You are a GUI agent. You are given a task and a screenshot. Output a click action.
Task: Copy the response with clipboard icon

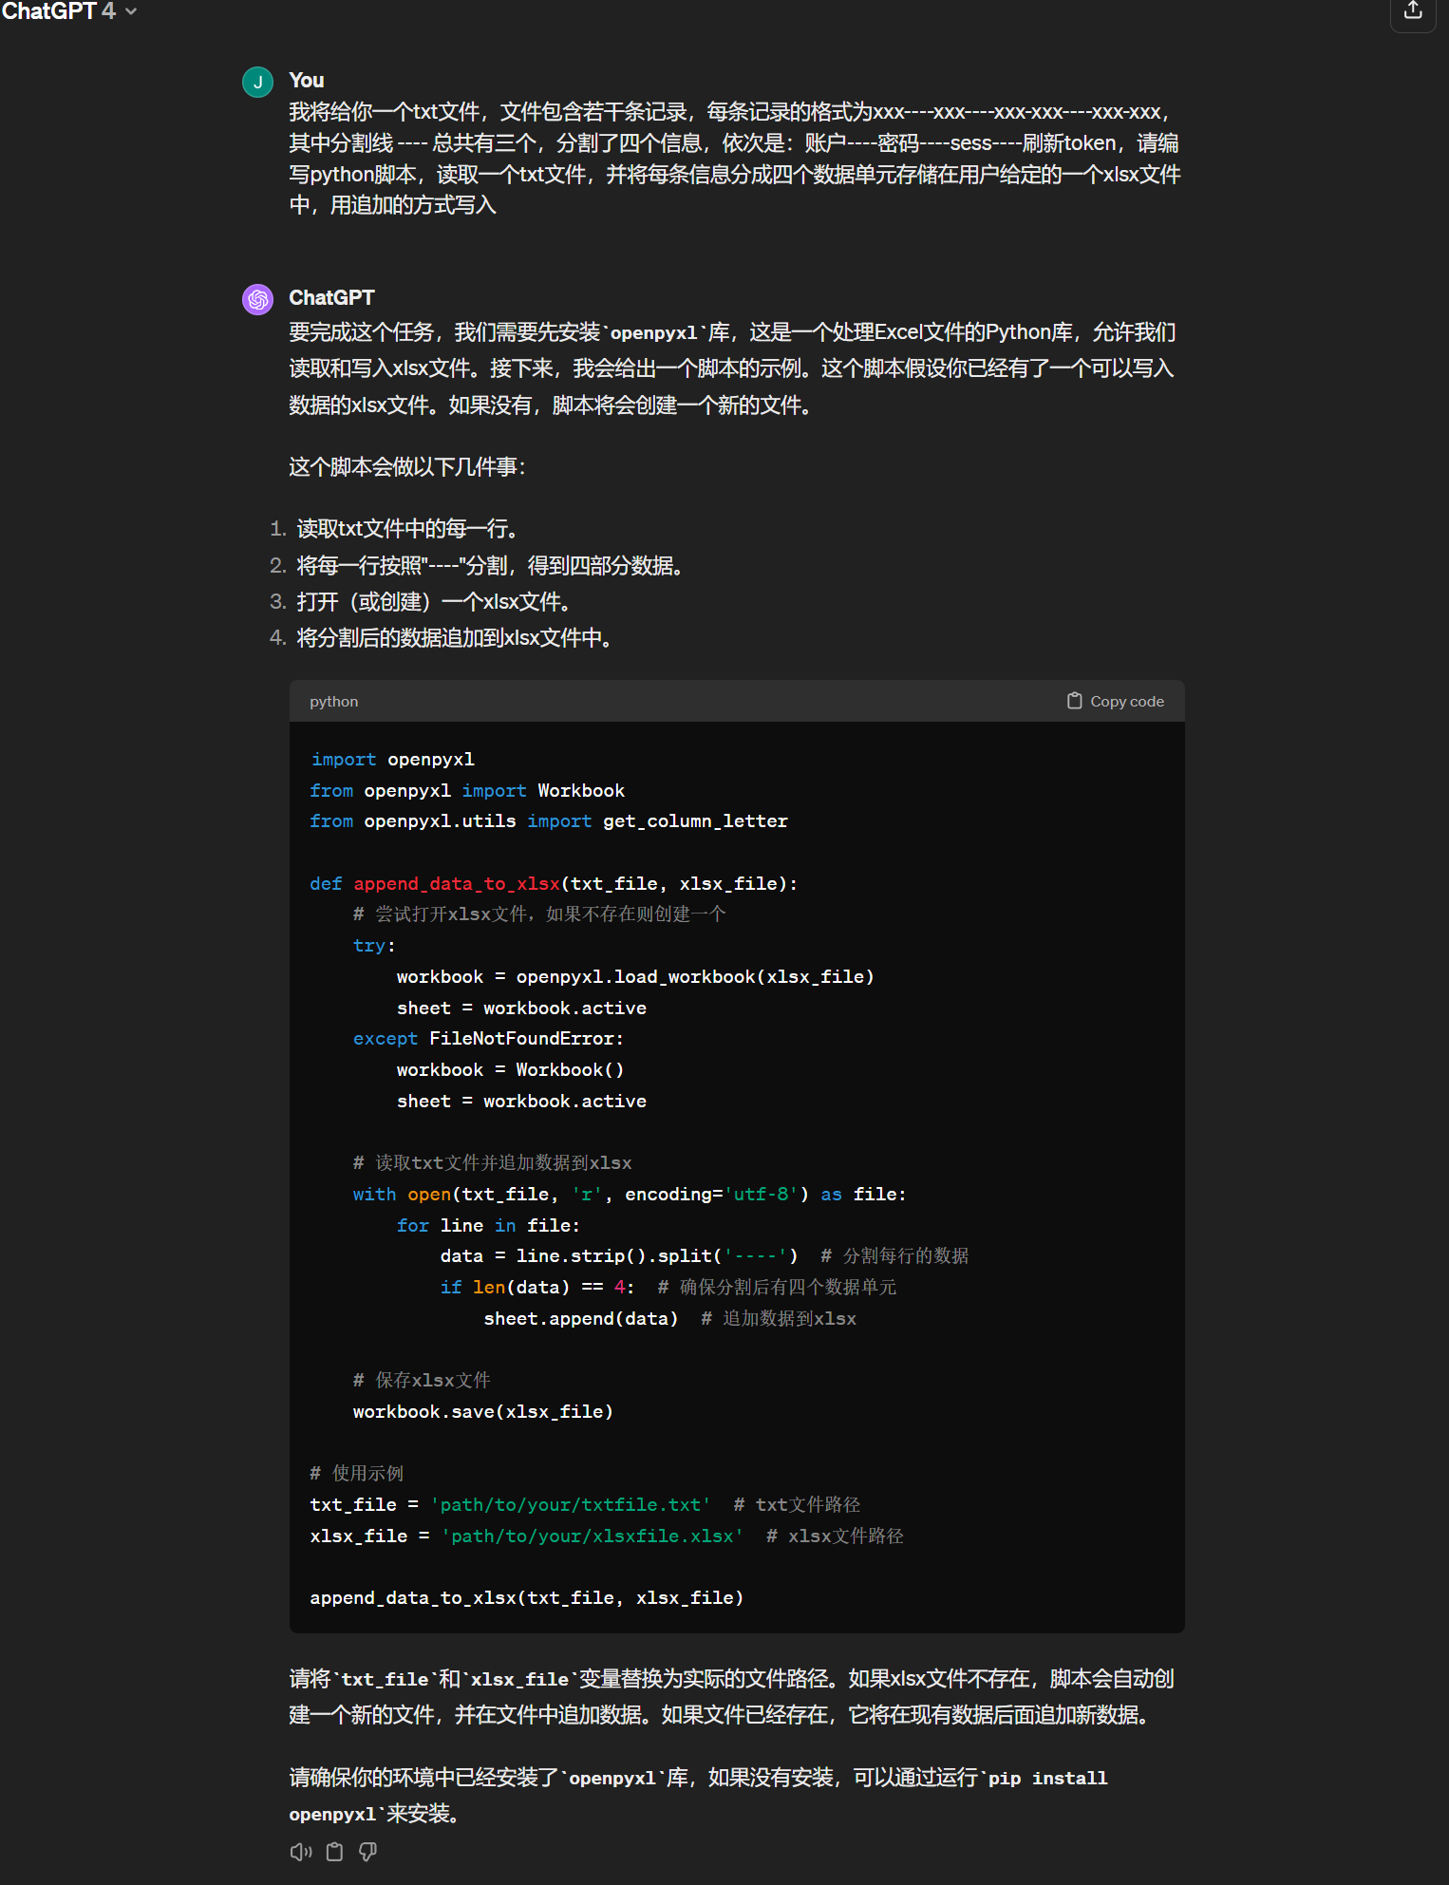point(334,1852)
